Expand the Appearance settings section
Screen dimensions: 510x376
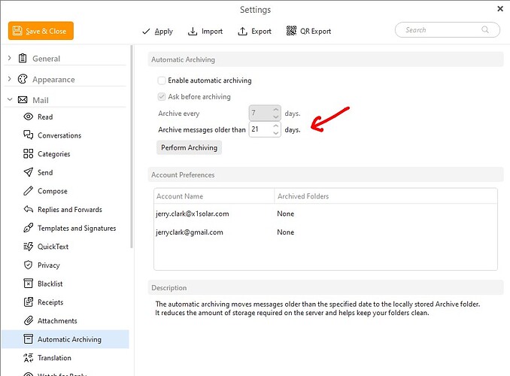coord(9,80)
